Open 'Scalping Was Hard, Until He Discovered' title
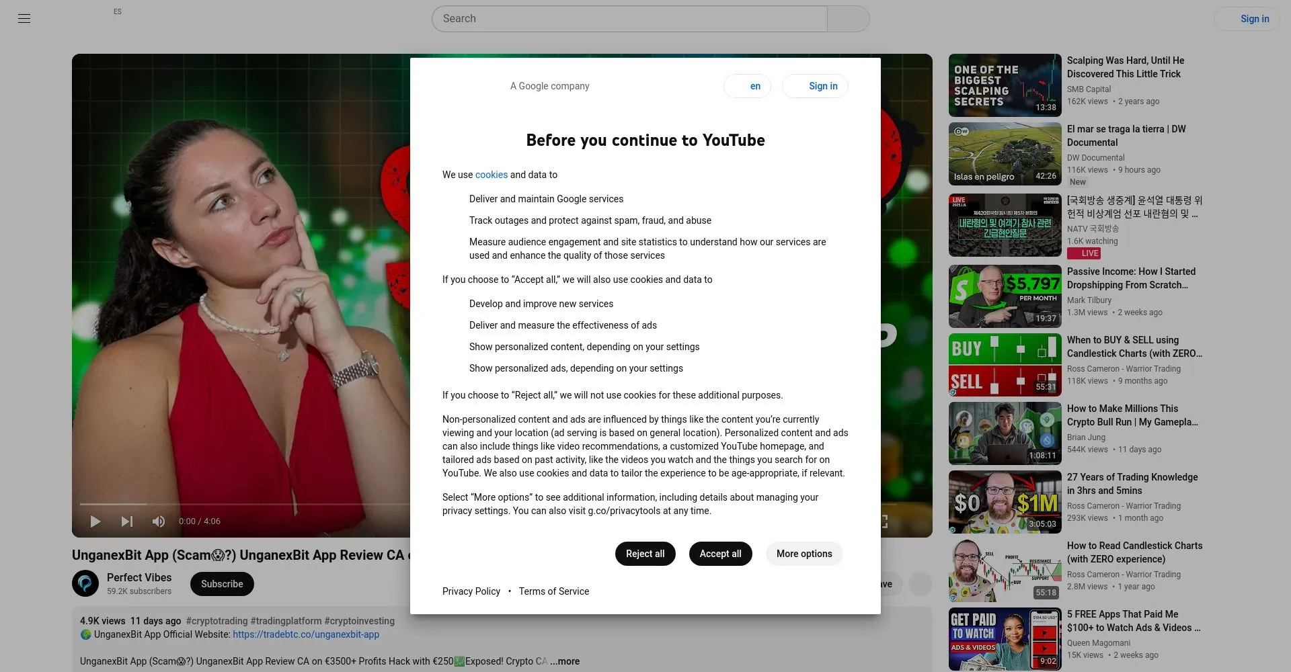The height and width of the screenshot is (672, 1291). (1126, 67)
